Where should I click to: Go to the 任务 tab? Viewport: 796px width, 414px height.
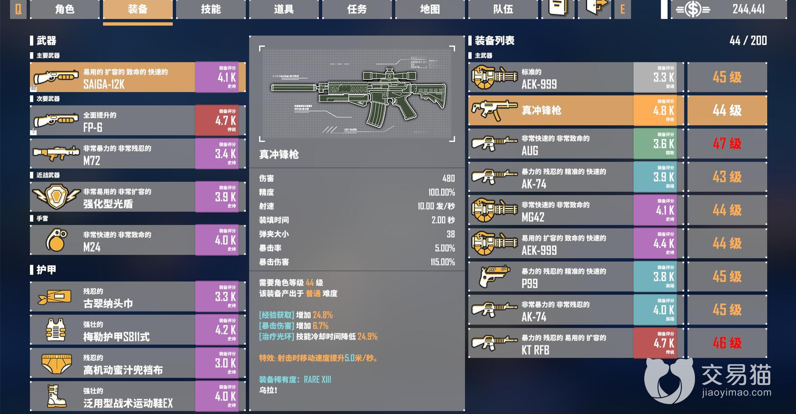point(357,9)
